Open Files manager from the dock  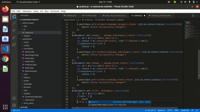(5, 19)
